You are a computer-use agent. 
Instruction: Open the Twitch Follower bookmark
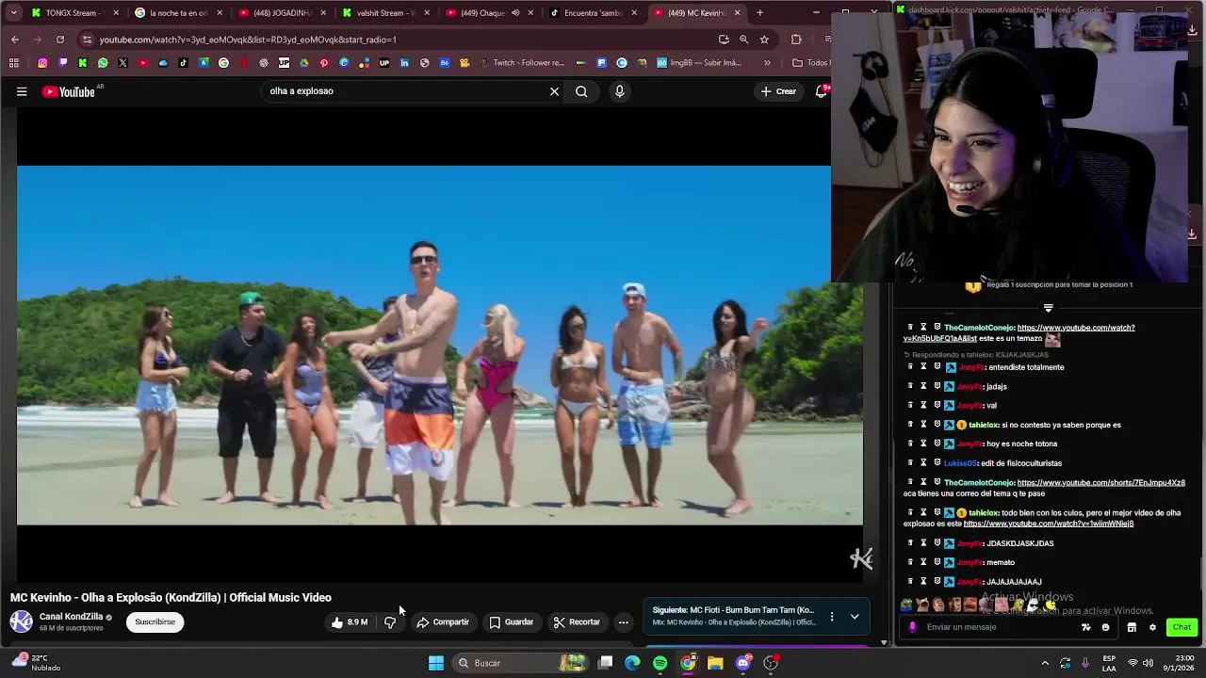(522, 63)
